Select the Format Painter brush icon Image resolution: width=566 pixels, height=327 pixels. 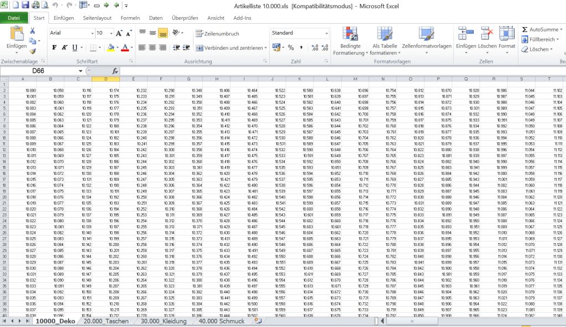33,51
